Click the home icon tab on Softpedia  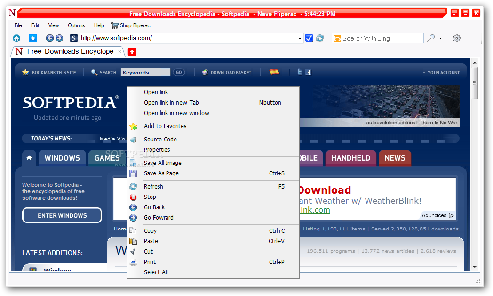(x=29, y=158)
